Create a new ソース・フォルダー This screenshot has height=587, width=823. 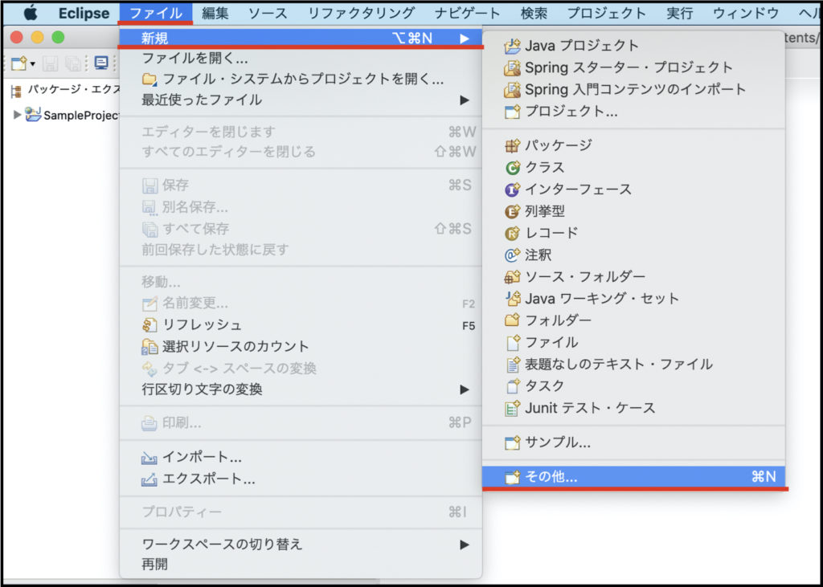633,276
